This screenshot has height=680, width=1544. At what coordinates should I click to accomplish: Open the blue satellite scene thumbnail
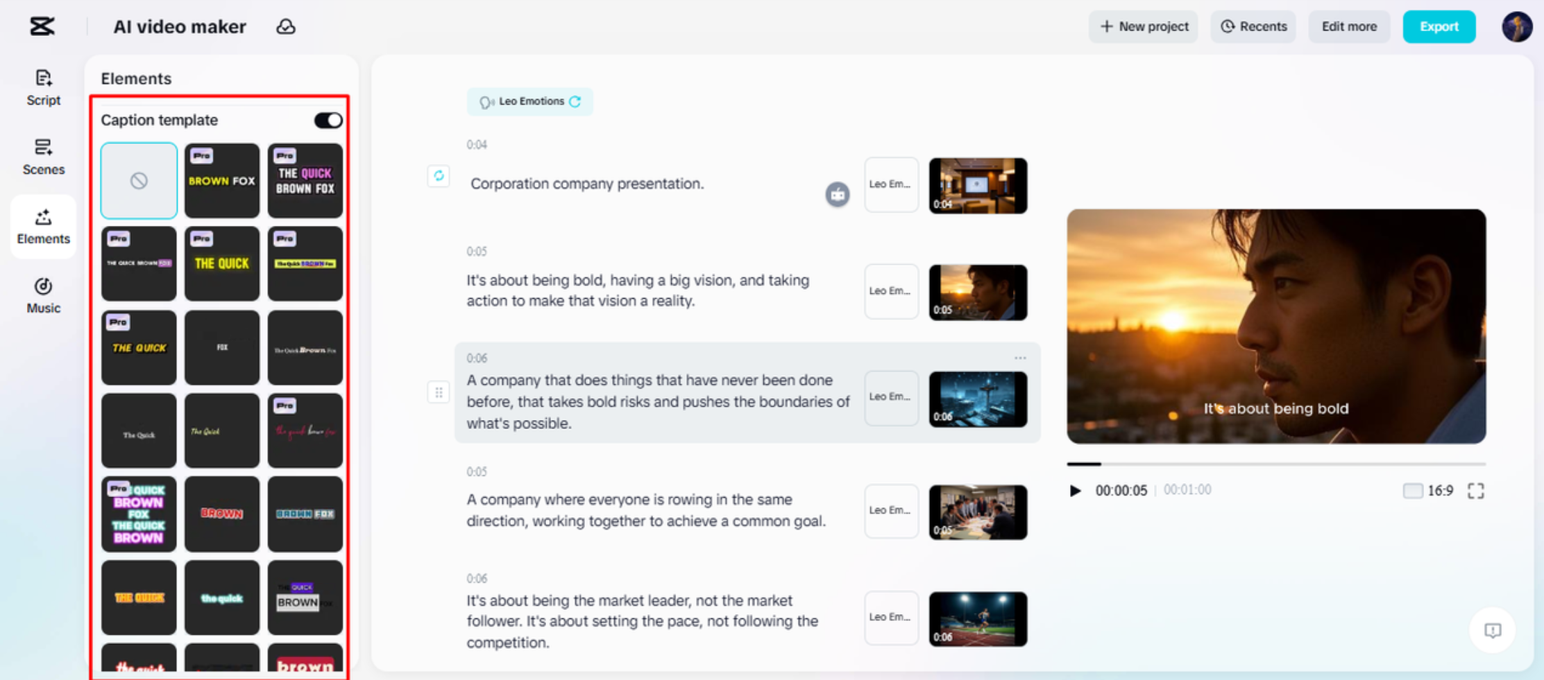(x=978, y=399)
